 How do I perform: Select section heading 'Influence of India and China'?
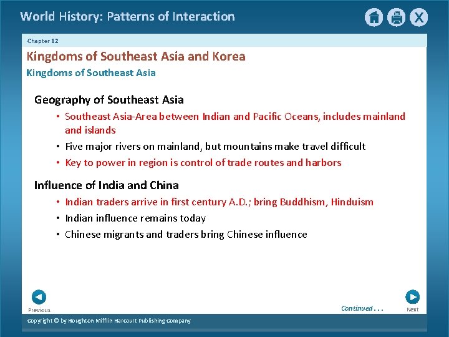click(x=107, y=185)
